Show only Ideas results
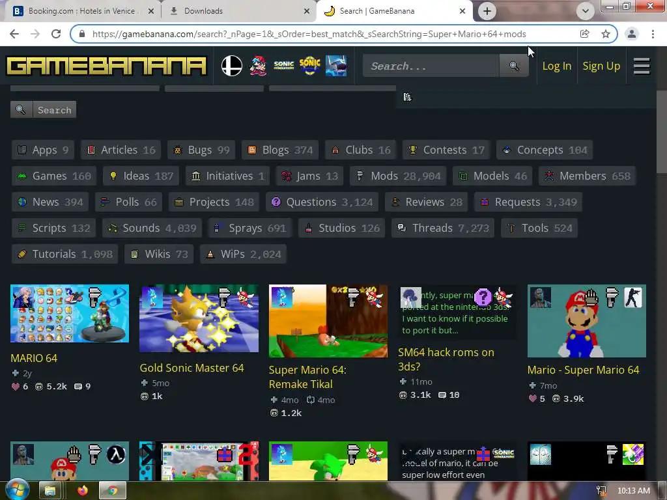 click(141, 176)
